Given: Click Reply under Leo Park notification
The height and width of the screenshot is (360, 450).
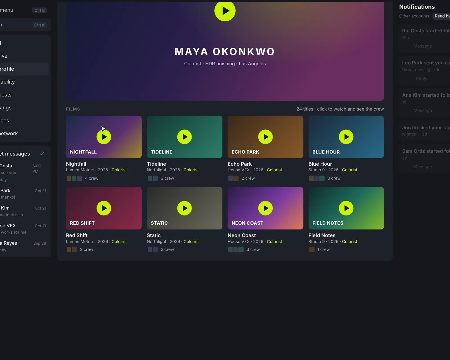Looking at the screenshot, I should pyautogui.click(x=421, y=78).
